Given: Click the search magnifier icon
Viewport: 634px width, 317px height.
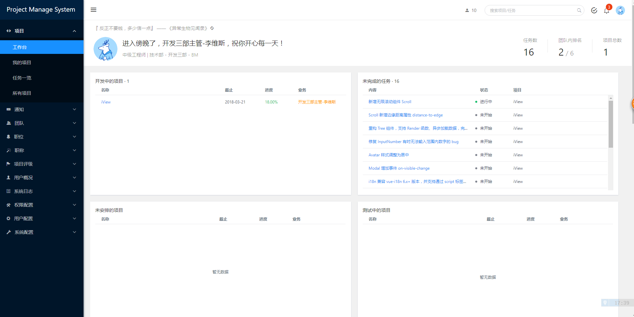Looking at the screenshot, I should click(579, 10).
